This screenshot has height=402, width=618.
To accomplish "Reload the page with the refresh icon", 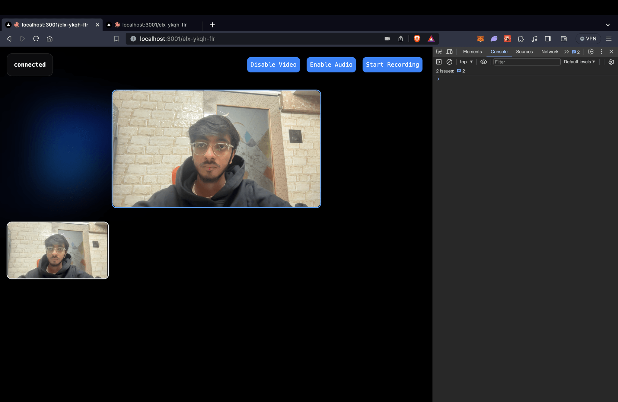I will pyautogui.click(x=36, y=39).
